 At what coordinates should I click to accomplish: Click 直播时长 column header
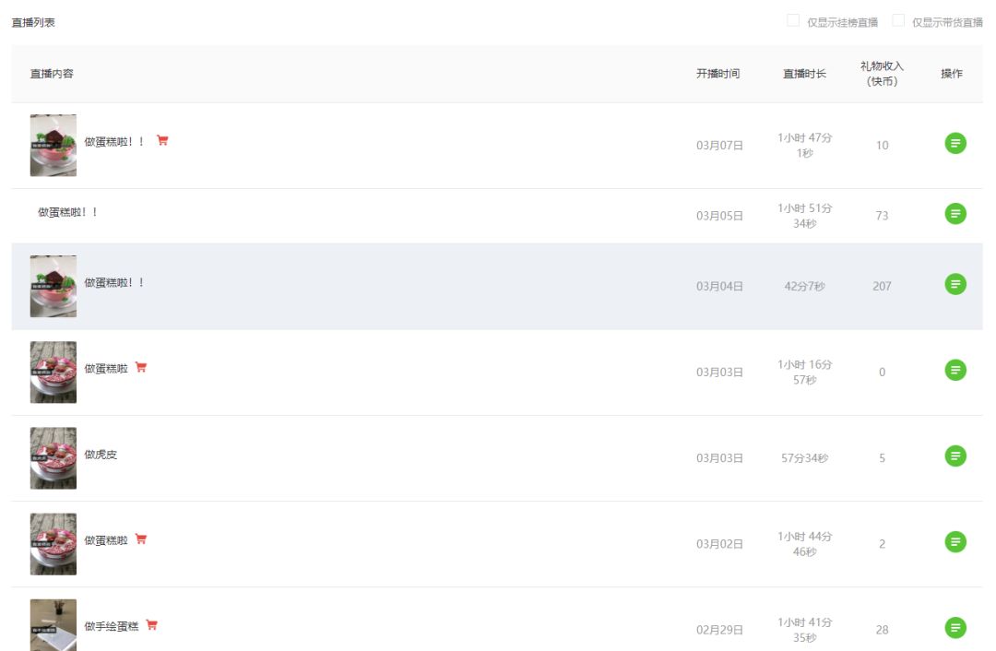(804, 74)
